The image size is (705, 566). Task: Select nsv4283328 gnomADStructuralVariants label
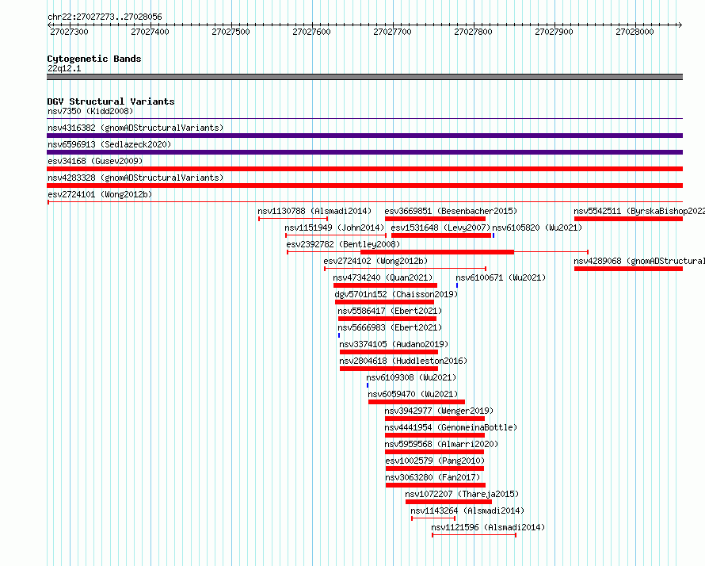pos(135,178)
